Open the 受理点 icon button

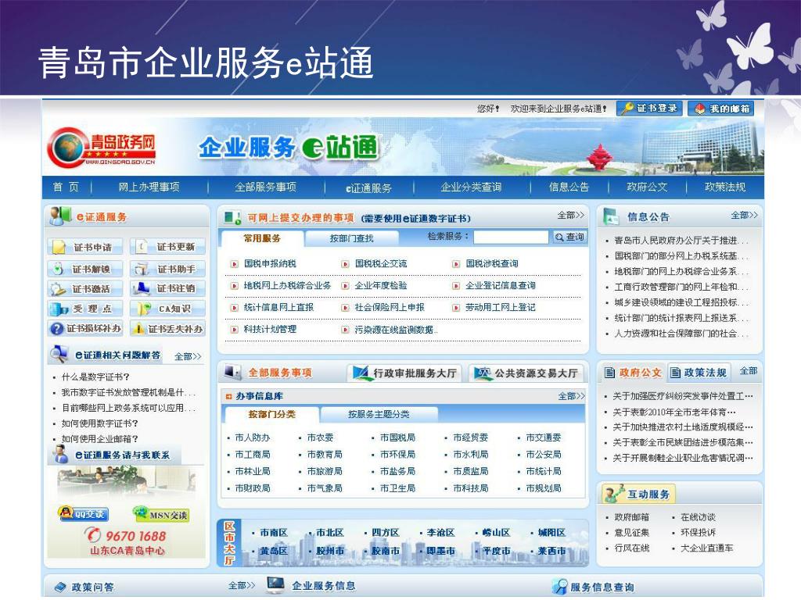click(85, 308)
